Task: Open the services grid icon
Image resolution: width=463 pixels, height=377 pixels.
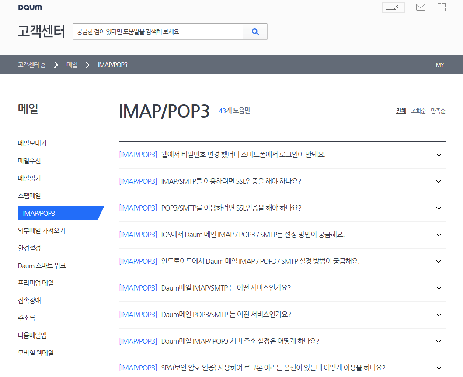Action: pyautogui.click(x=442, y=7)
